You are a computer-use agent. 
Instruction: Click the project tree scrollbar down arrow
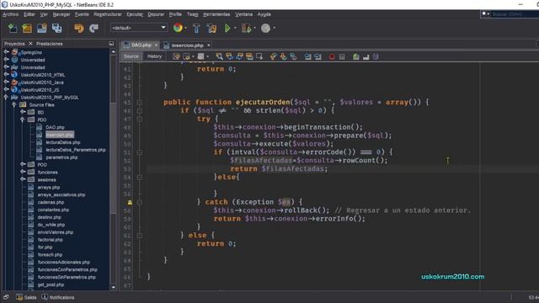tap(114, 287)
